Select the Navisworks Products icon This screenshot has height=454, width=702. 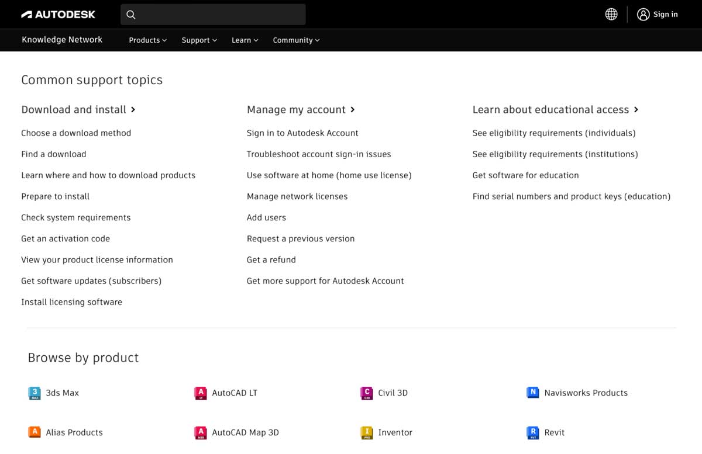[x=532, y=393]
